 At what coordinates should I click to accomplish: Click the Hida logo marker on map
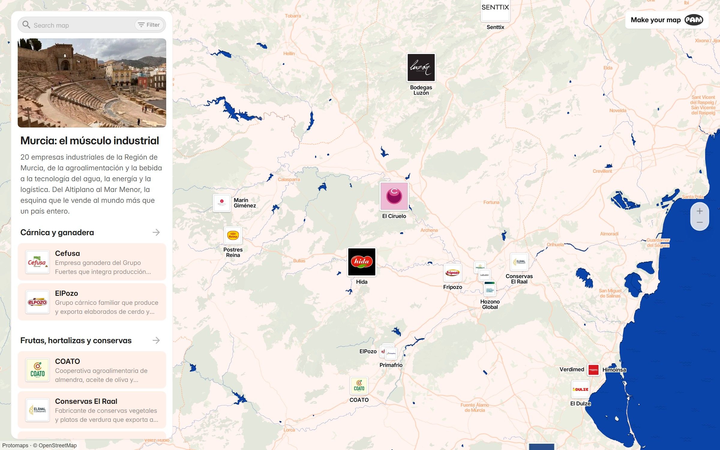pyautogui.click(x=361, y=262)
